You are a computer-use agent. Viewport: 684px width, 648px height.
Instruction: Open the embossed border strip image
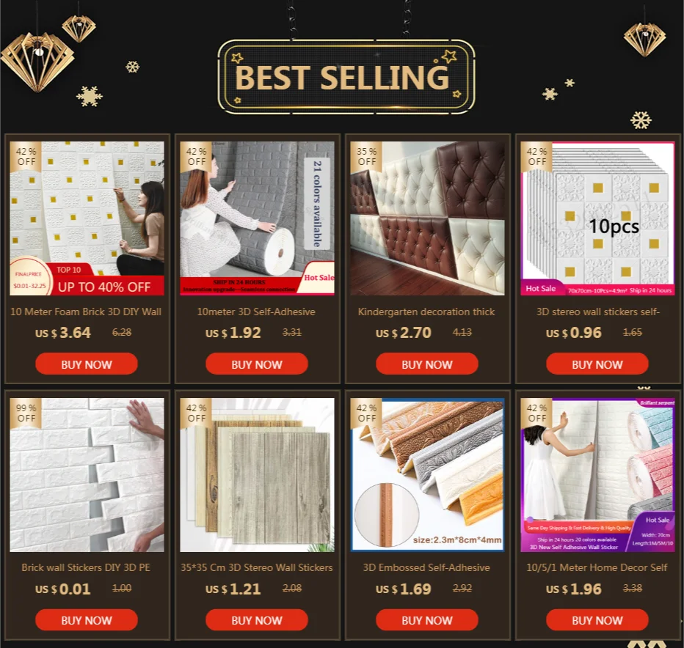coord(427,474)
